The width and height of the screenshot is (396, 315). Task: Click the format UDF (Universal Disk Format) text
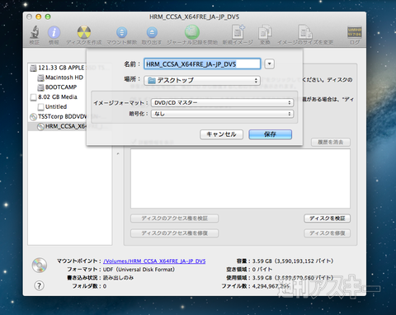tap(139, 270)
